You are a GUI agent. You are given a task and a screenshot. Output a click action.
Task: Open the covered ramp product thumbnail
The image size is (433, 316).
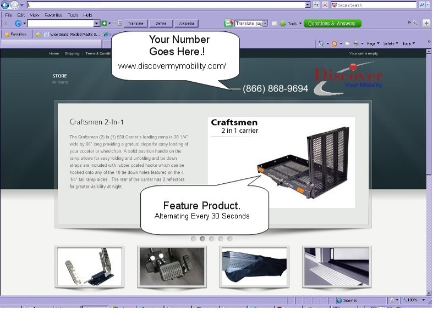(254, 267)
